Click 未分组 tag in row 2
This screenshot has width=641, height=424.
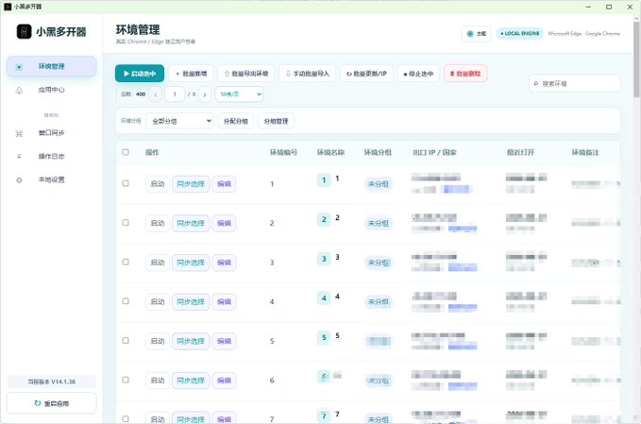click(379, 223)
